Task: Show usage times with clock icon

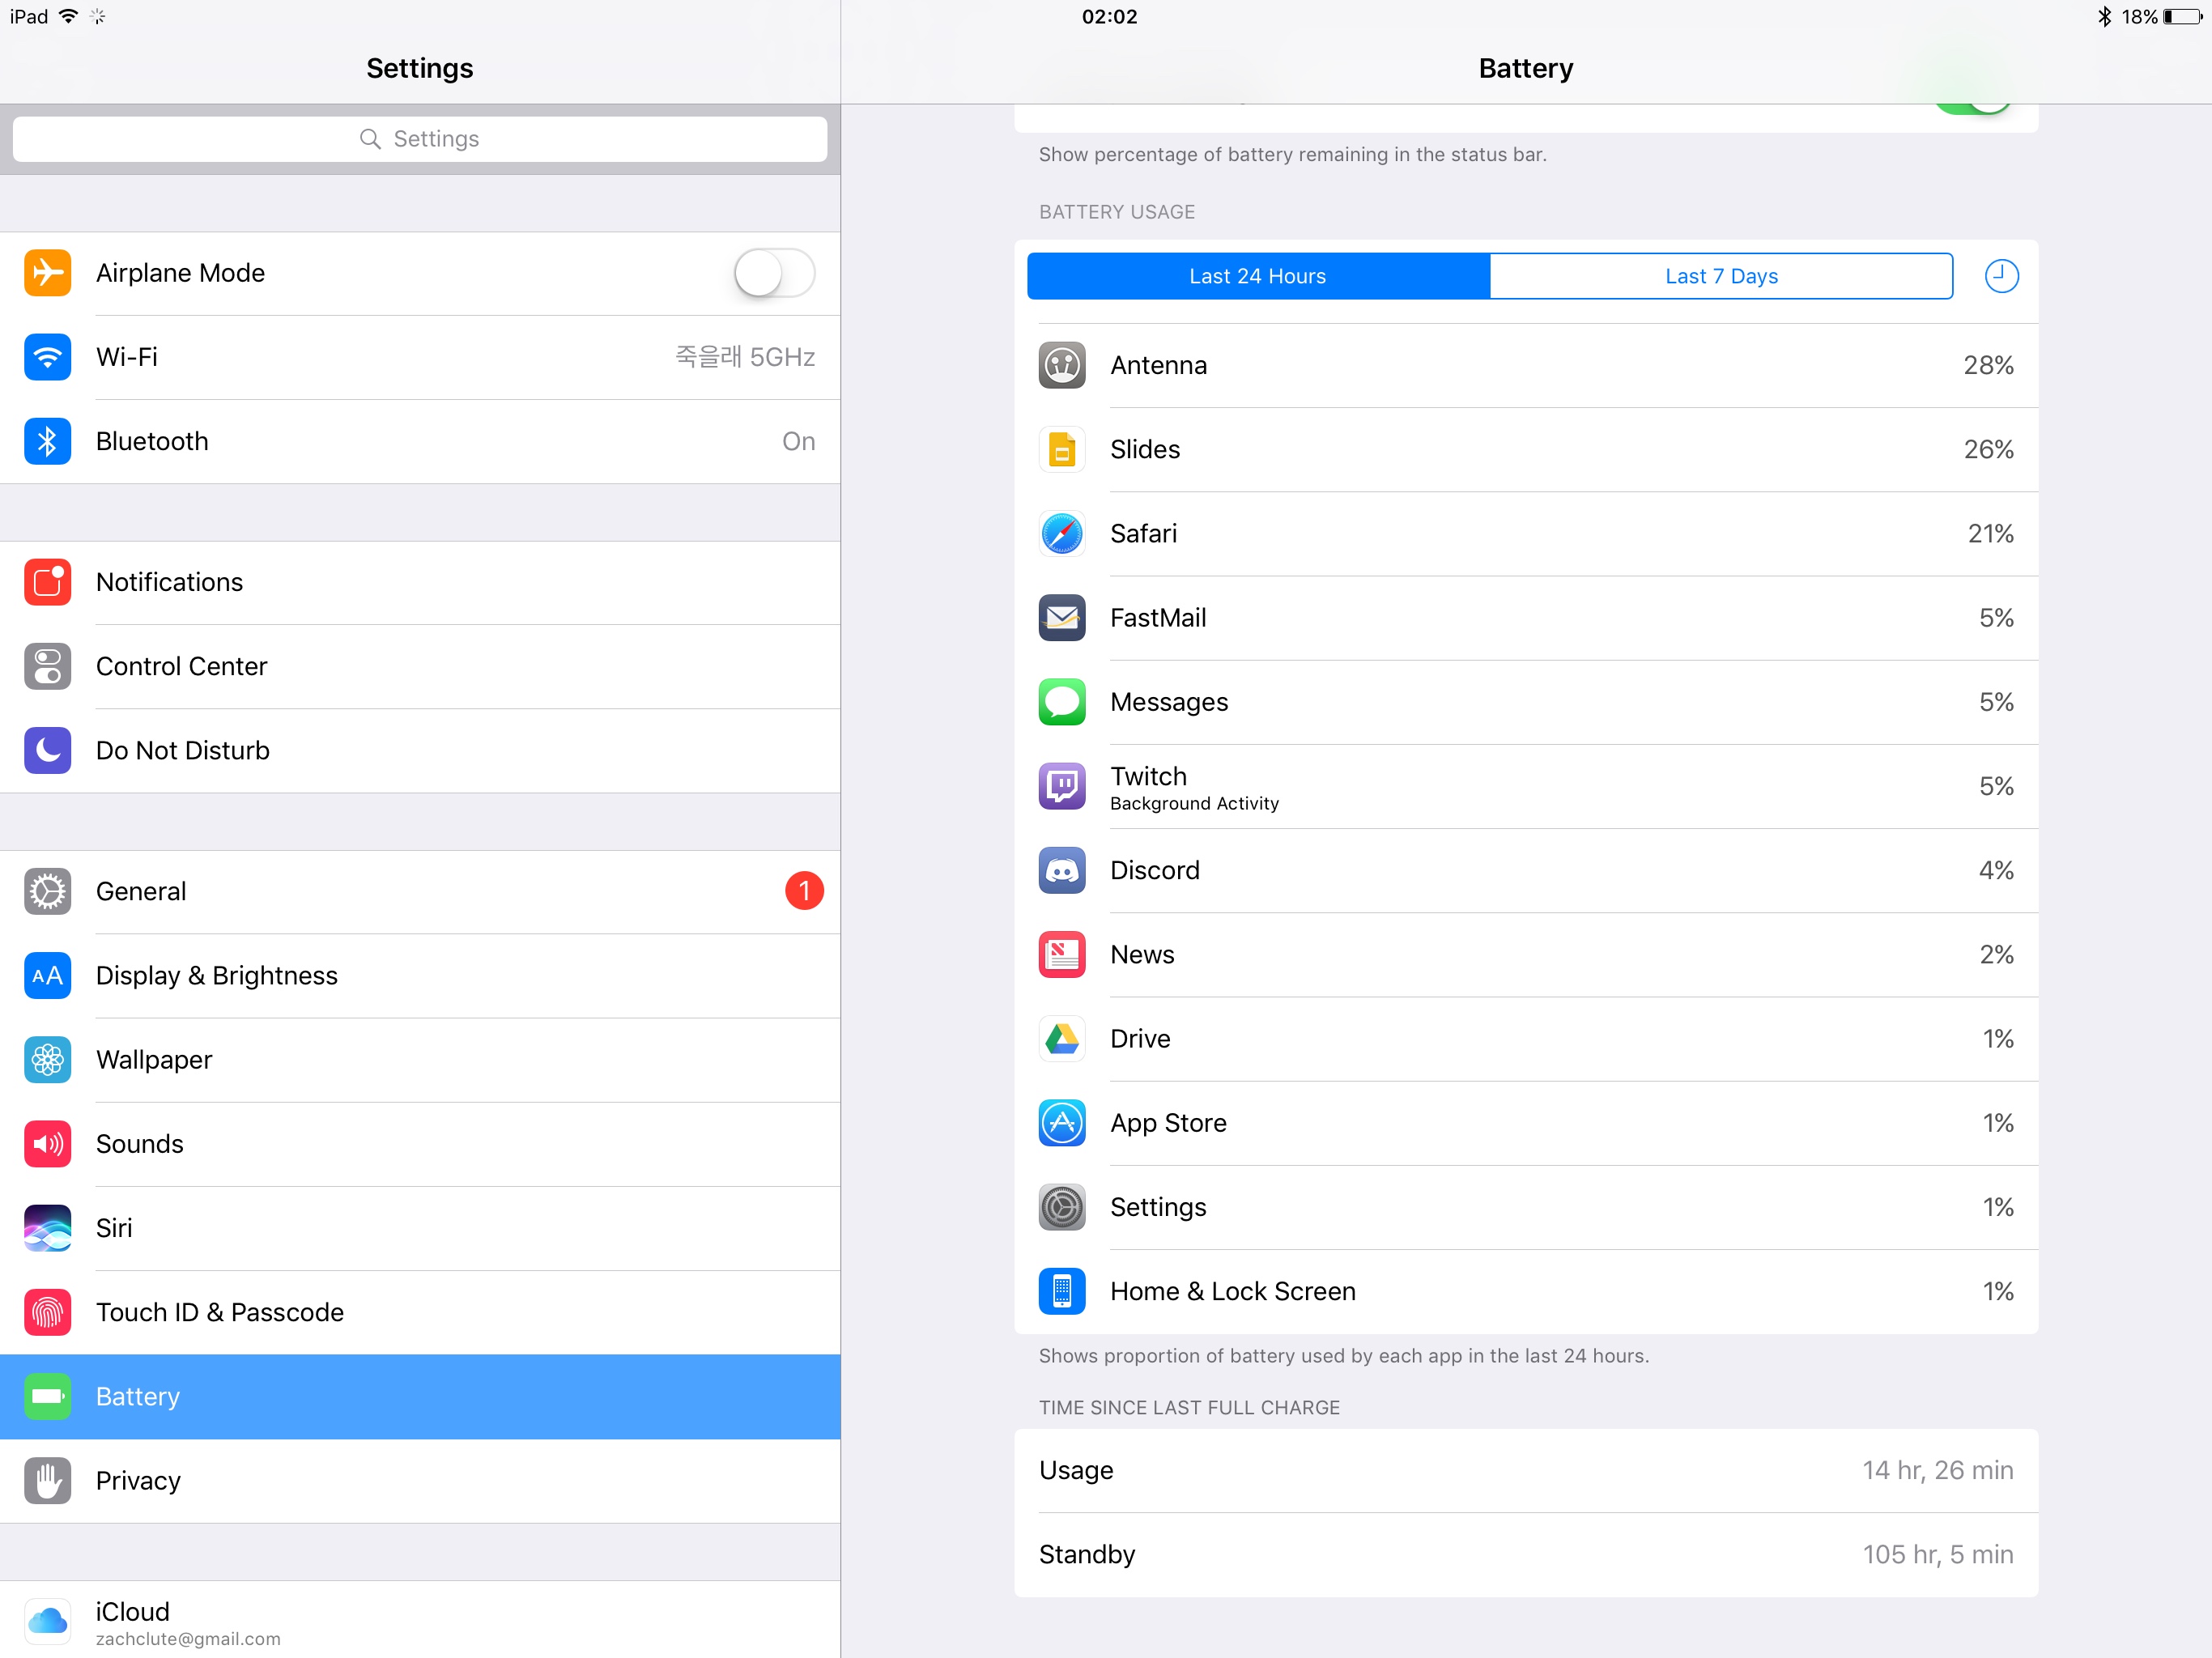Action: (2001, 276)
